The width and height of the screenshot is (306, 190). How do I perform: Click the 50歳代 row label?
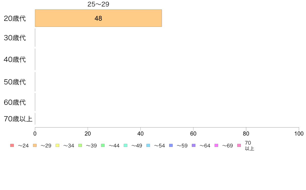[15, 82]
